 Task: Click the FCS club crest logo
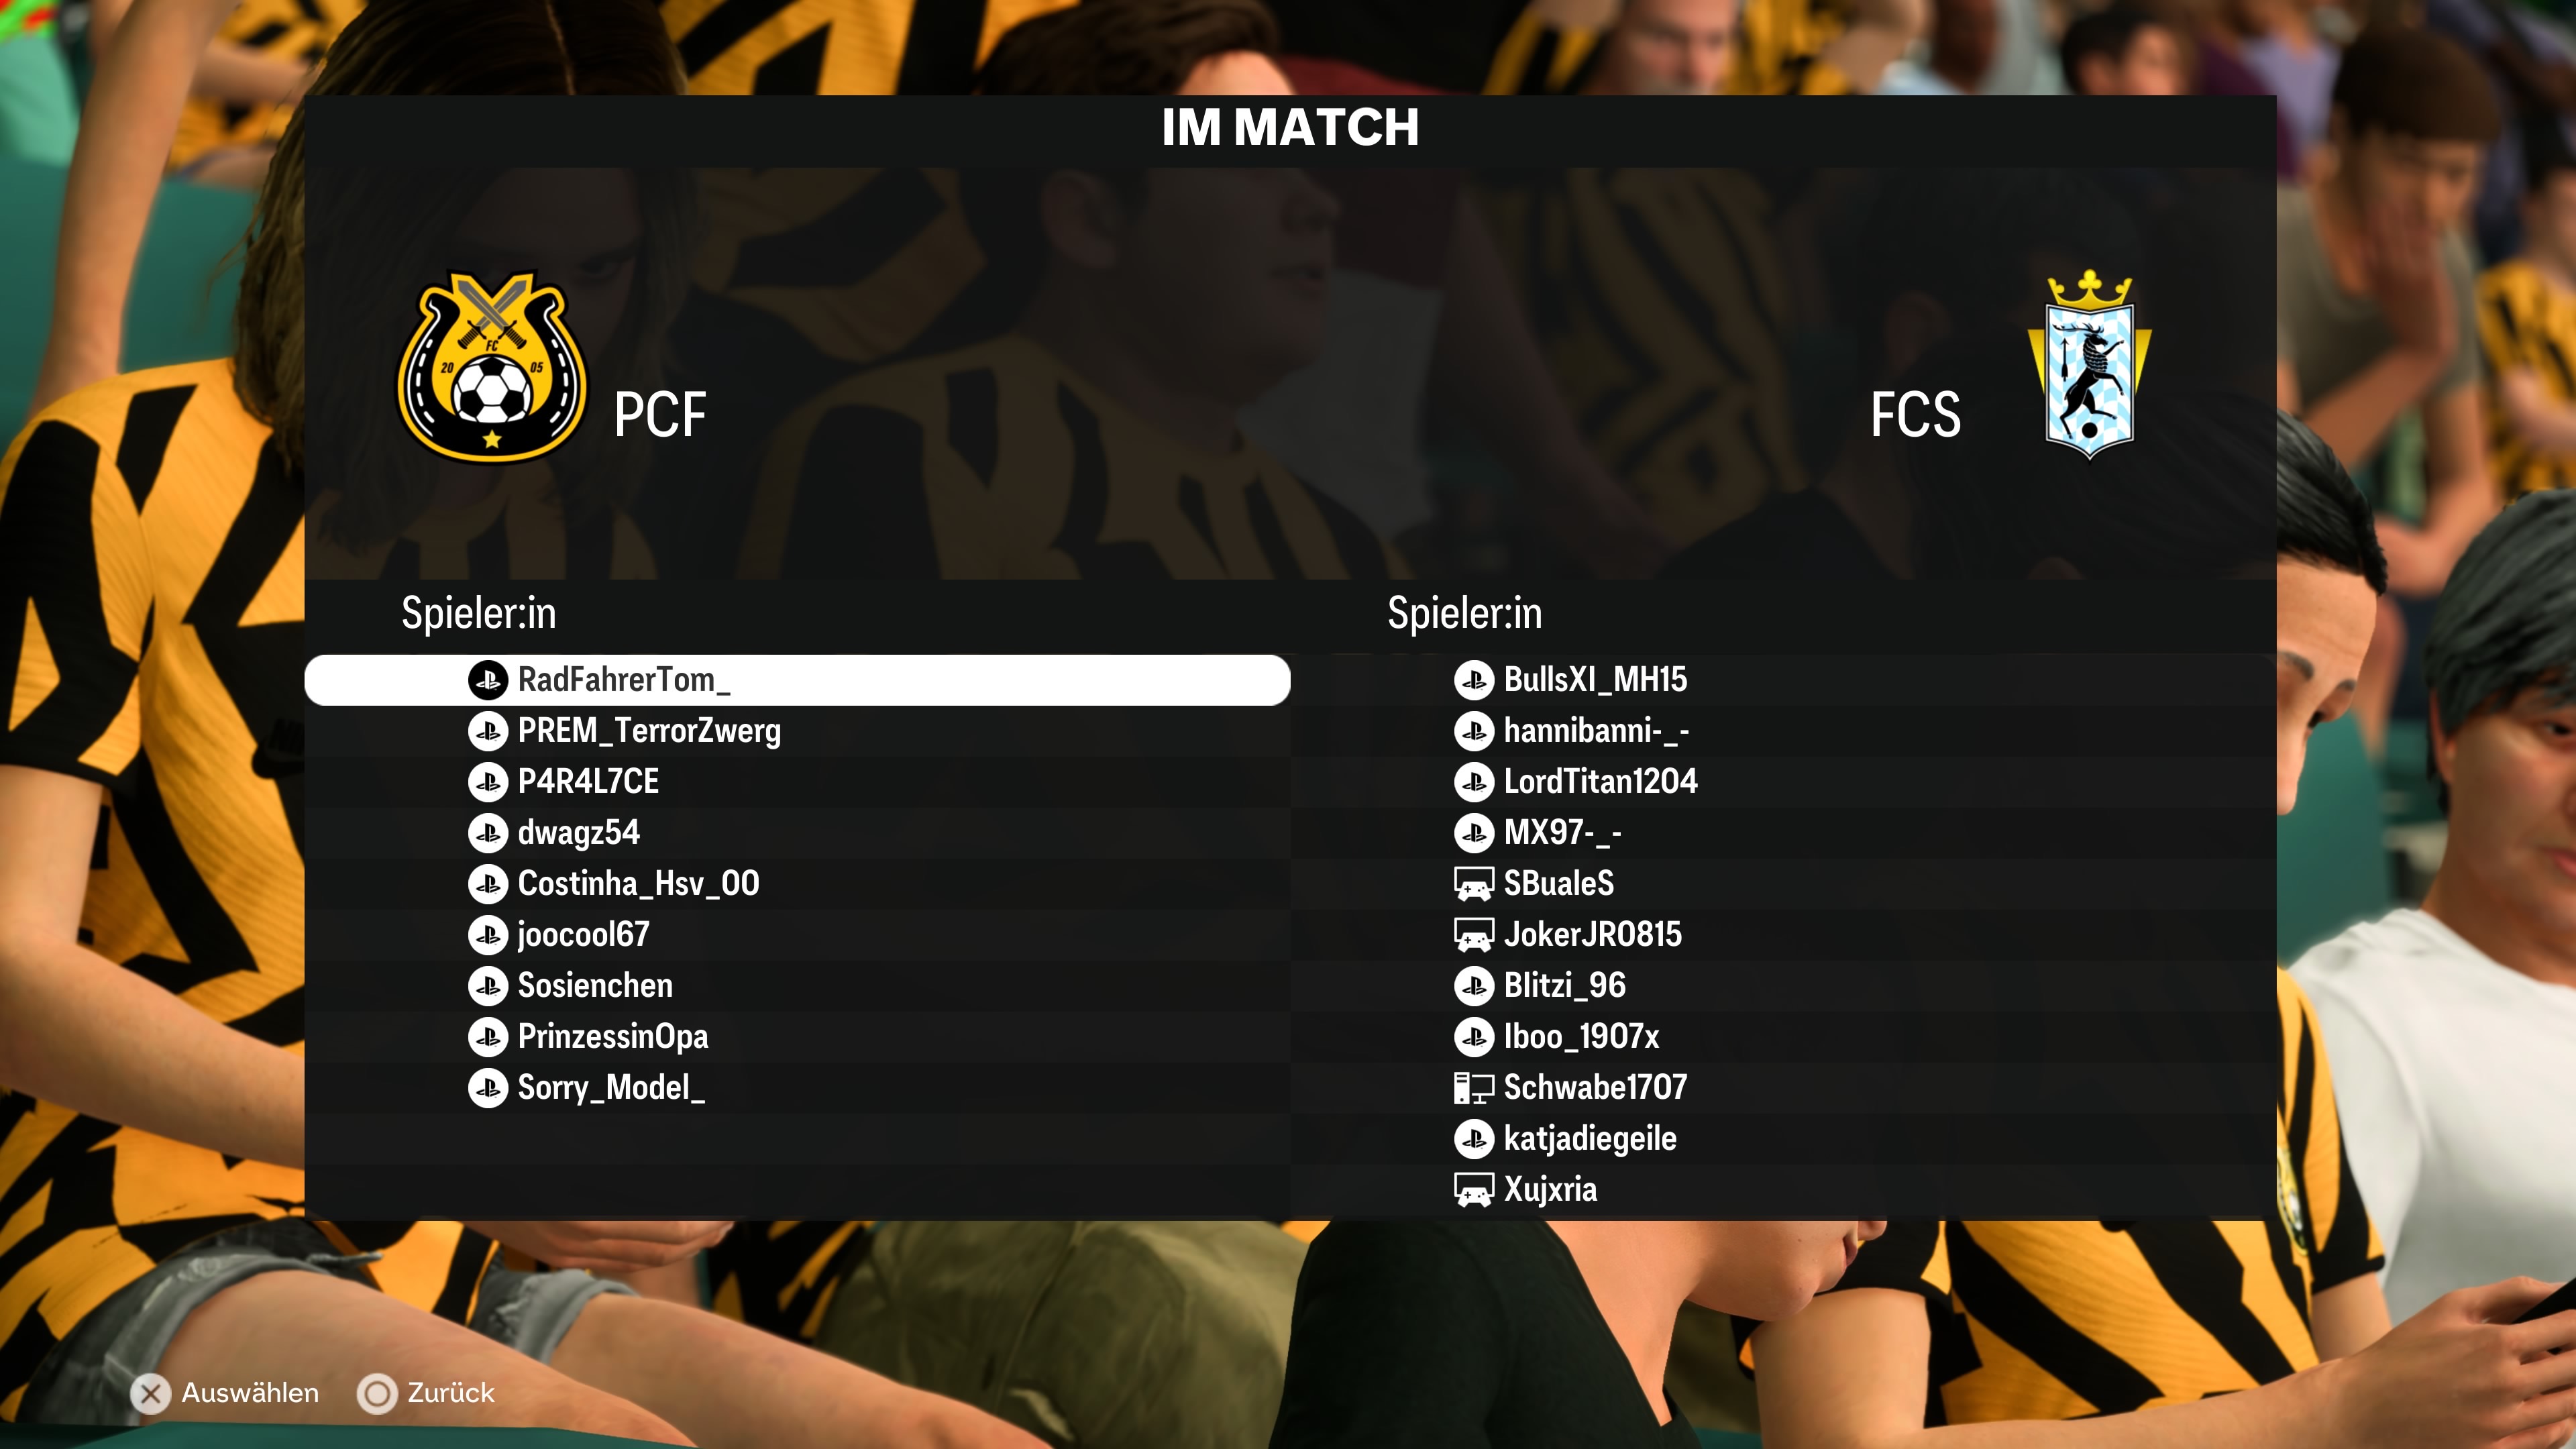click(x=2089, y=365)
